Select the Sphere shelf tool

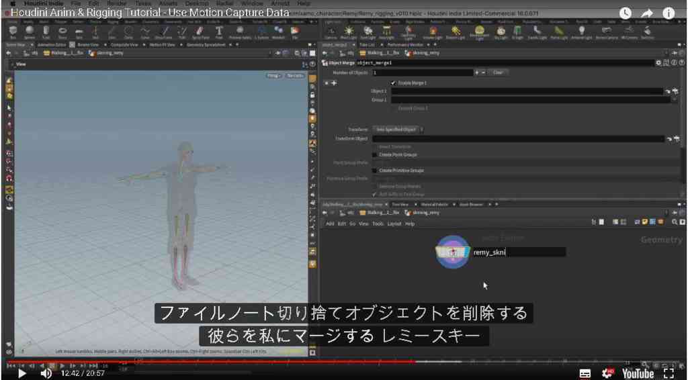(30, 32)
